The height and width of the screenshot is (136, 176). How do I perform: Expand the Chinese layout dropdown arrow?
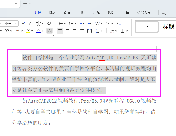[x=102, y=23]
